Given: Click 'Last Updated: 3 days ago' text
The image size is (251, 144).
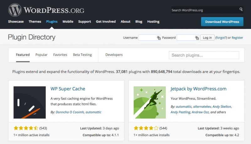Looking at the screenshot, I should point(99,128).
